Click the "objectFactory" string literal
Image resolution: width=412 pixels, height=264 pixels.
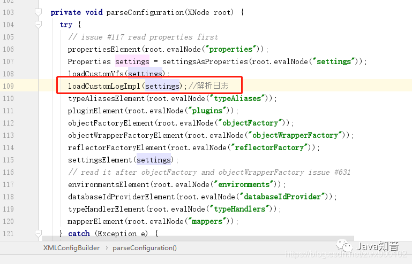click(x=250, y=123)
